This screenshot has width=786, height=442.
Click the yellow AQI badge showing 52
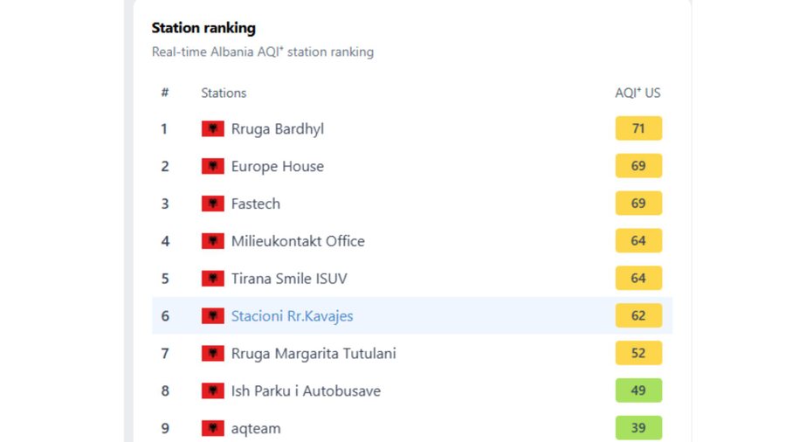pos(638,354)
